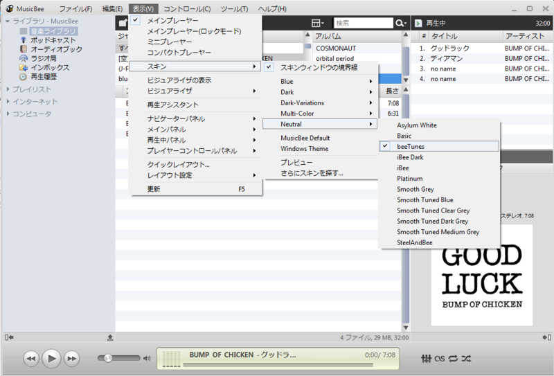Click the playback history clock icon
554x376 pixels.
(x=24, y=77)
